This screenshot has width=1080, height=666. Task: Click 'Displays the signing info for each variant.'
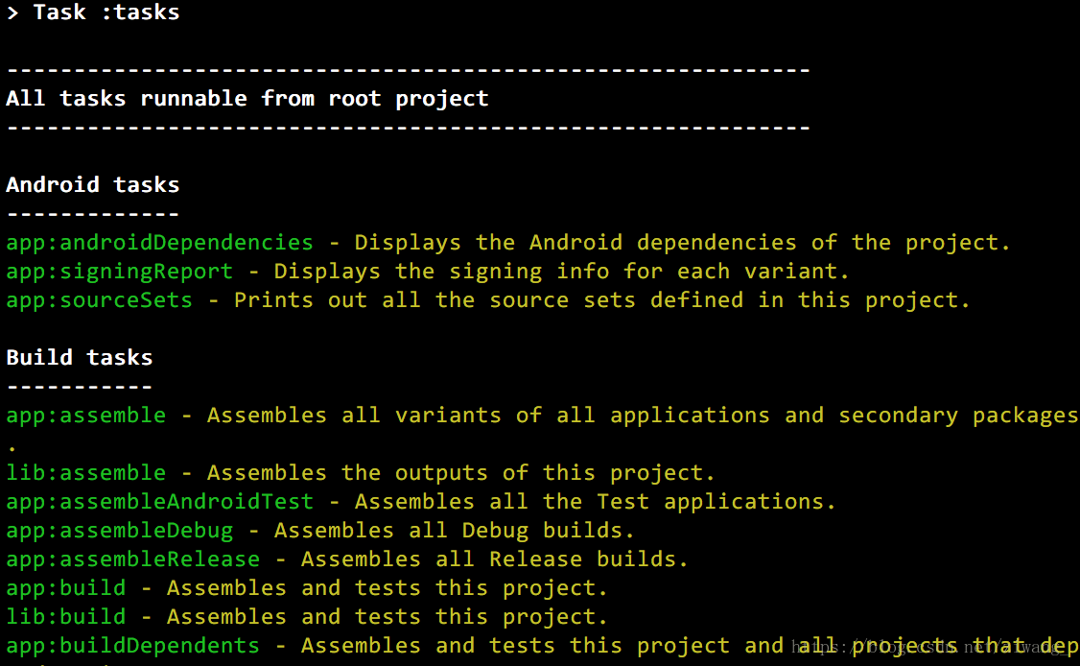[561, 272]
